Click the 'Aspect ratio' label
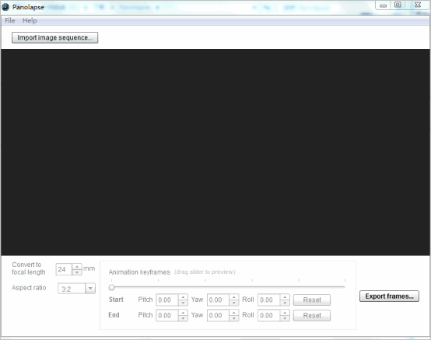 (x=29, y=288)
